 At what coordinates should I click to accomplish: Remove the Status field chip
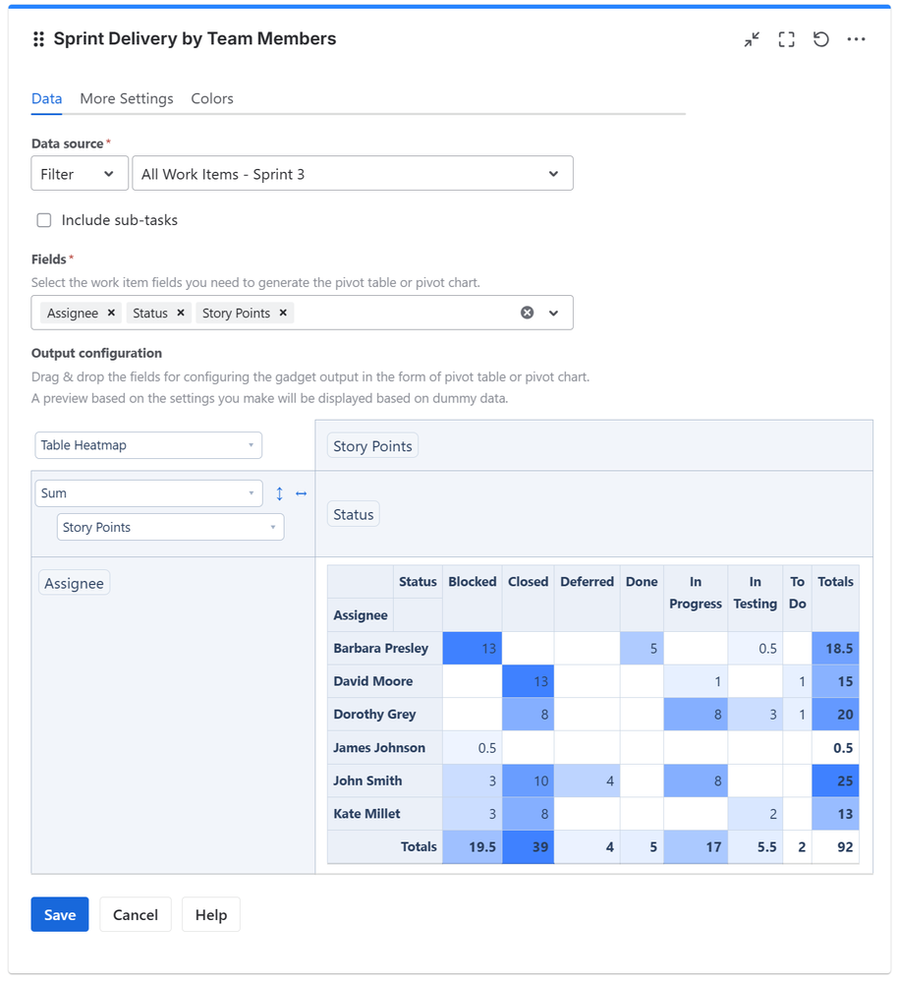click(181, 313)
